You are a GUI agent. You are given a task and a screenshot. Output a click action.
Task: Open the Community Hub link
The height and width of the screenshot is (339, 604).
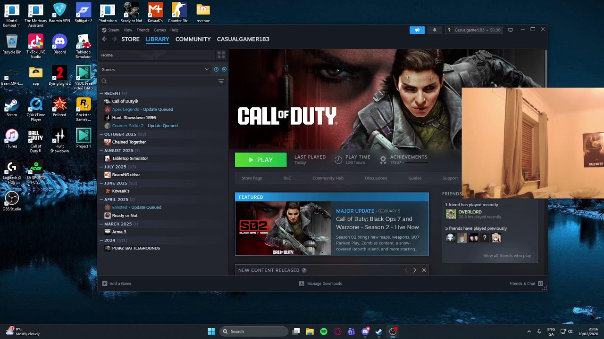pos(328,178)
